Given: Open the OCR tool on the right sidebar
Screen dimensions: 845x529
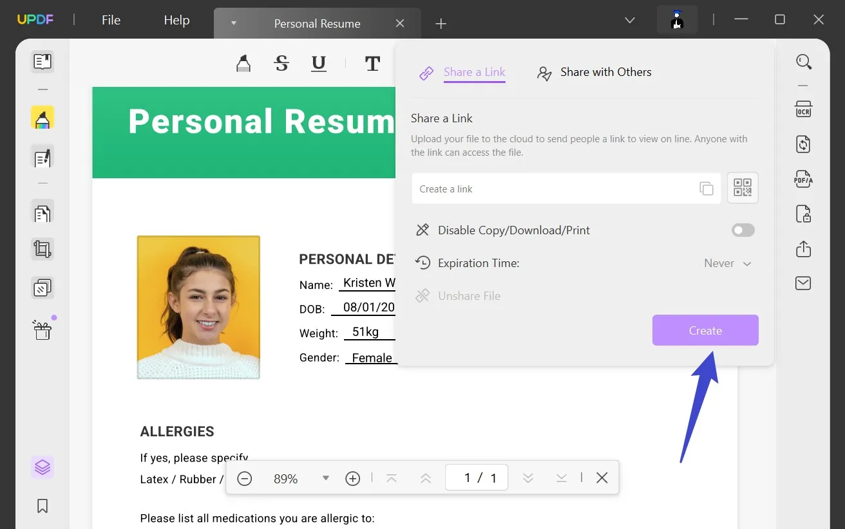Looking at the screenshot, I should [x=803, y=109].
